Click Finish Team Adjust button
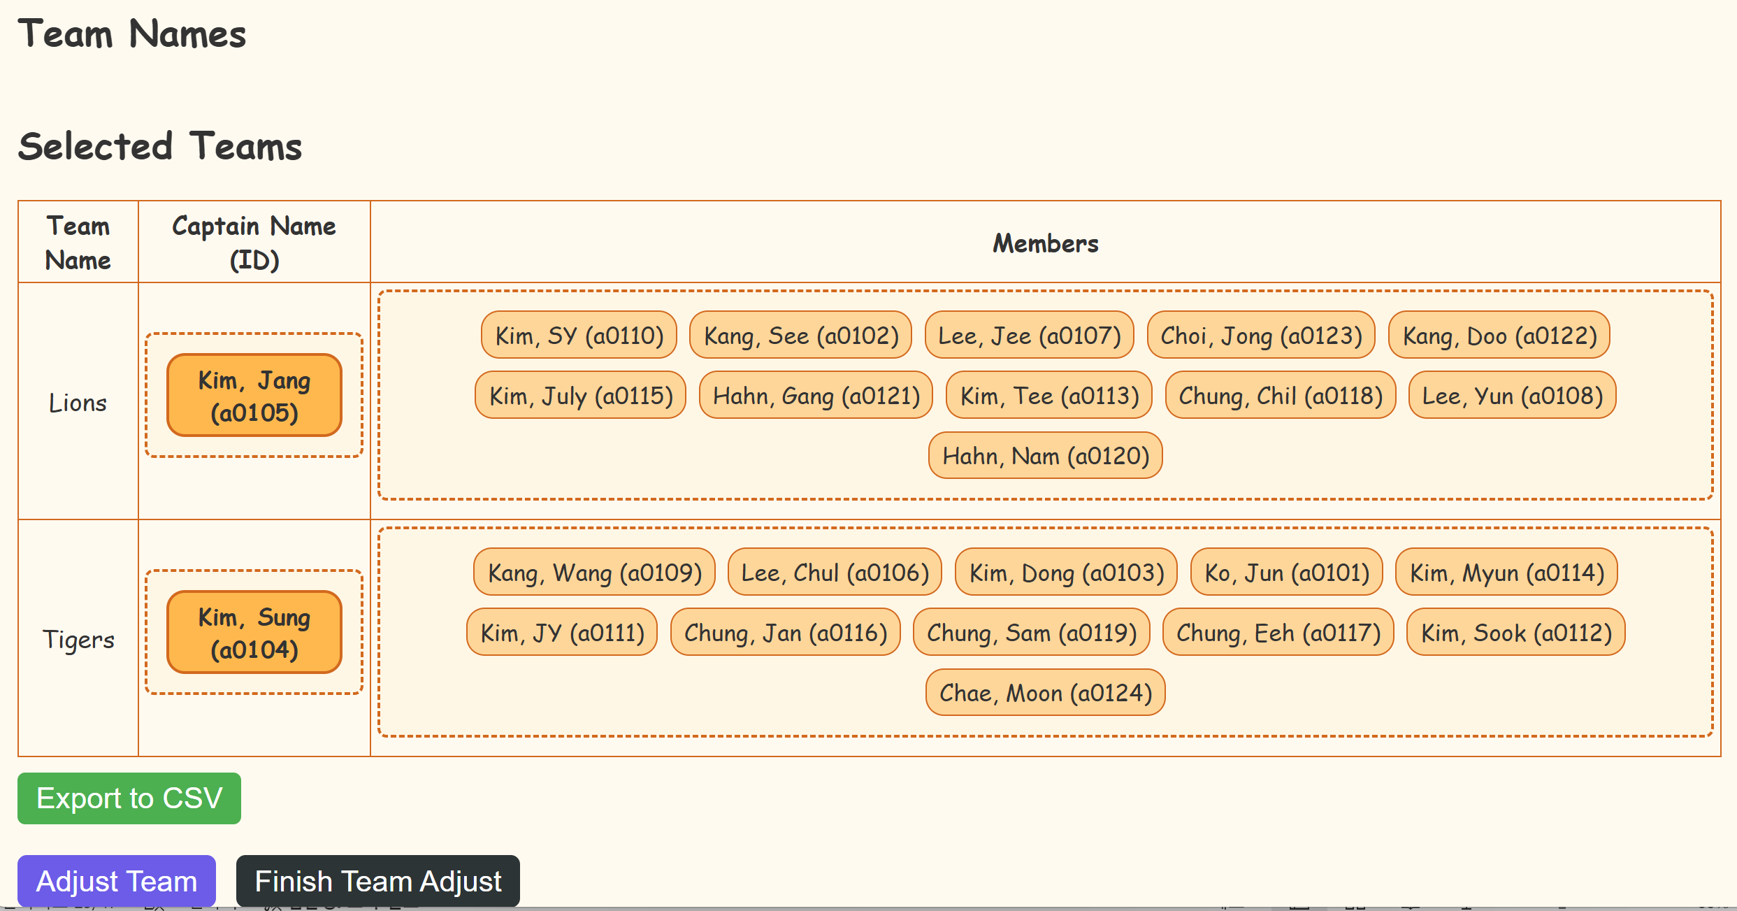The width and height of the screenshot is (1737, 911). tap(377, 881)
